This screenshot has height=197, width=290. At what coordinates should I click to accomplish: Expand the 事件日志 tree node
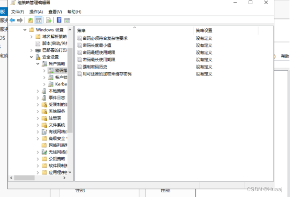(38, 98)
